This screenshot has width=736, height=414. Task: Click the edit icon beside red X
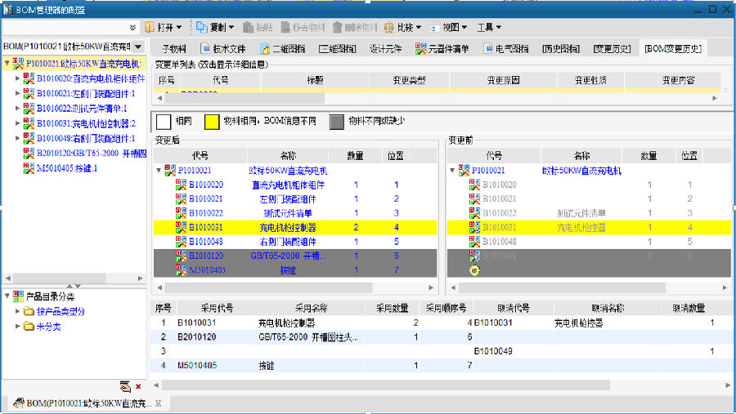pos(125,386)
